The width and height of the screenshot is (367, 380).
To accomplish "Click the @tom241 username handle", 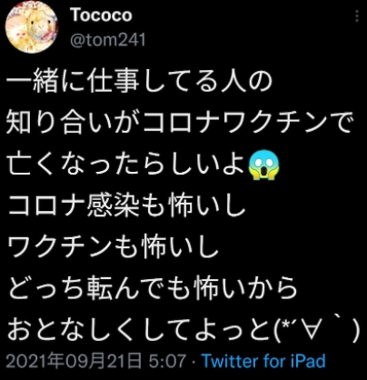I will pos(108,40).
